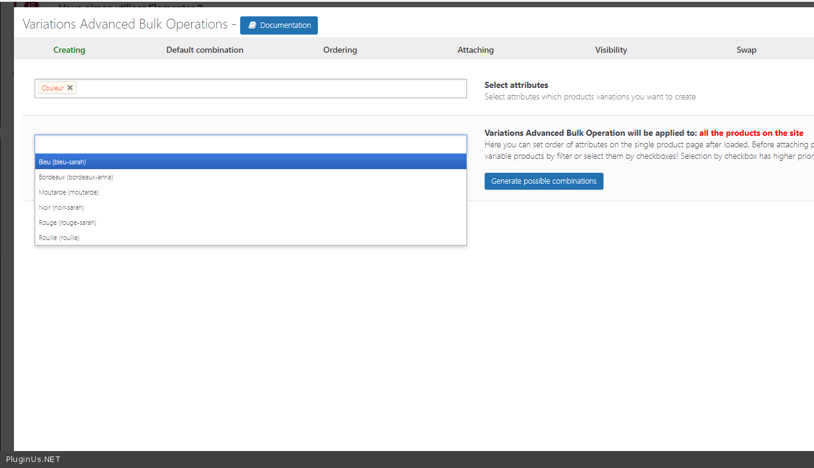
Task: Click the Creating tab
Action: point(69,50)
